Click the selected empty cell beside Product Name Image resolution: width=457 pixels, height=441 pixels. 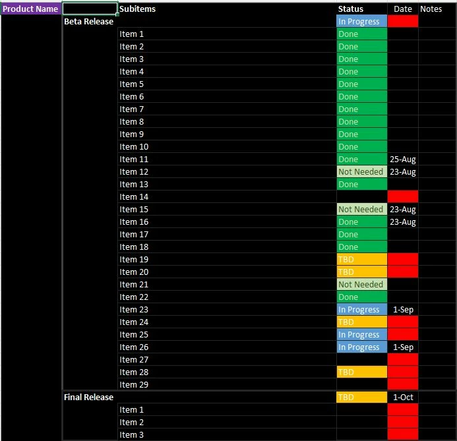(90, 9)
